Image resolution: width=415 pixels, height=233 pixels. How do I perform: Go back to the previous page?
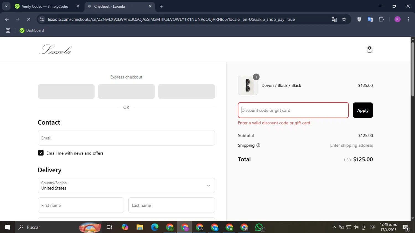7,19
